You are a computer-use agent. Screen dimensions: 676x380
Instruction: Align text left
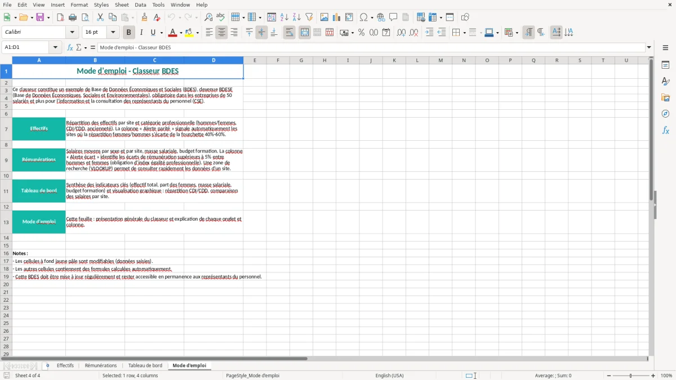(209, 33)
